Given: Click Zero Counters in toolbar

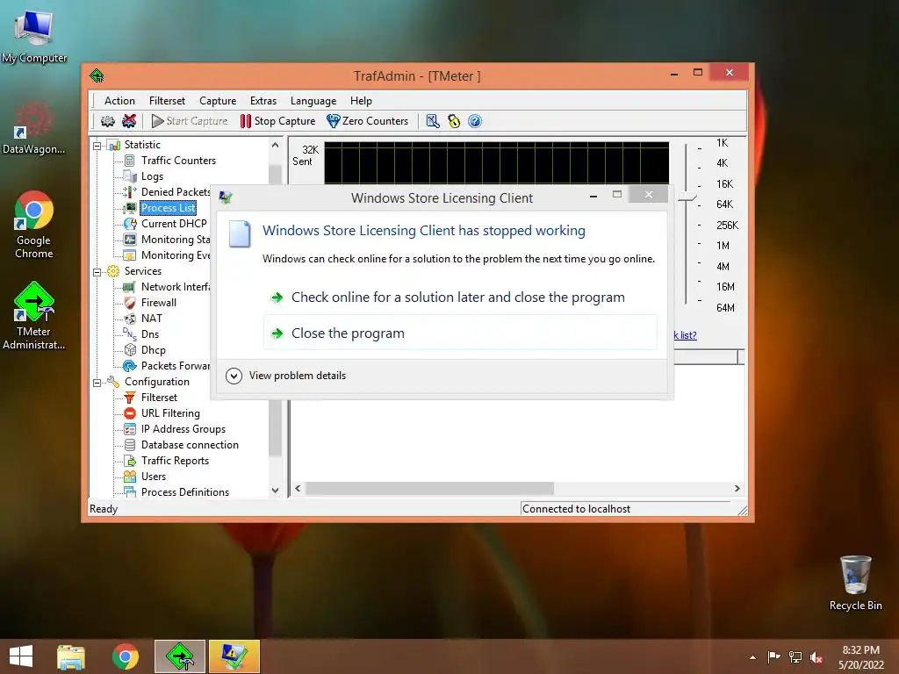Looking at the screenshot, I should tap(368, 121).
